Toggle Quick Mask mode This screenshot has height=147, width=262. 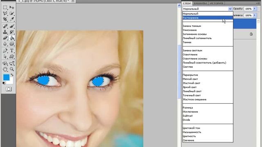[x=9, y=89]
